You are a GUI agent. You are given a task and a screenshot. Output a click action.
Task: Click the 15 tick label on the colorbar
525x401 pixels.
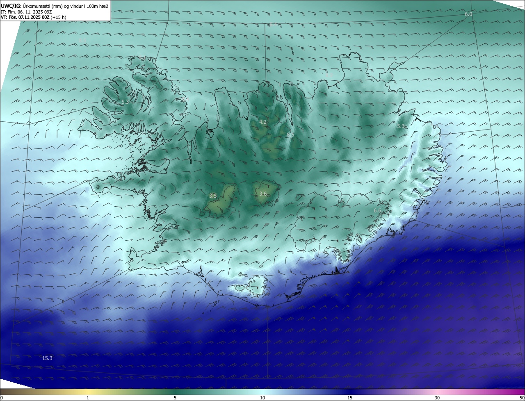click(350, 398)
